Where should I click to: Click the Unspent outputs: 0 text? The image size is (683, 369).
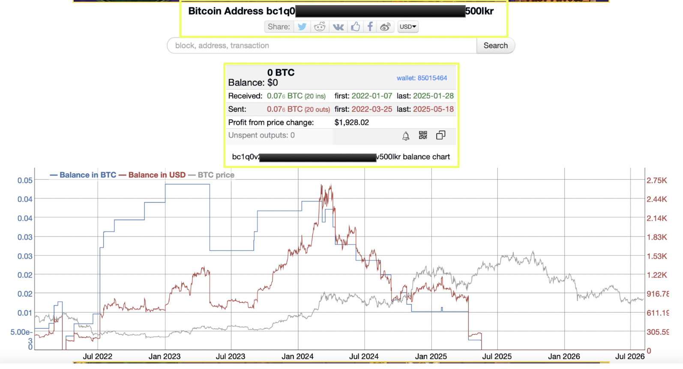tap(261, 135)
